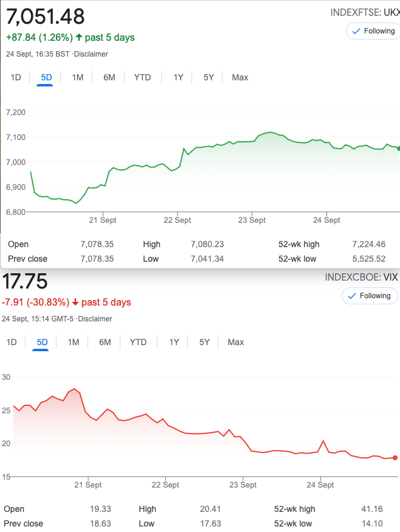Select the Max range on the FTSE chart
This screenshot has width=400, height=532.
240,77
